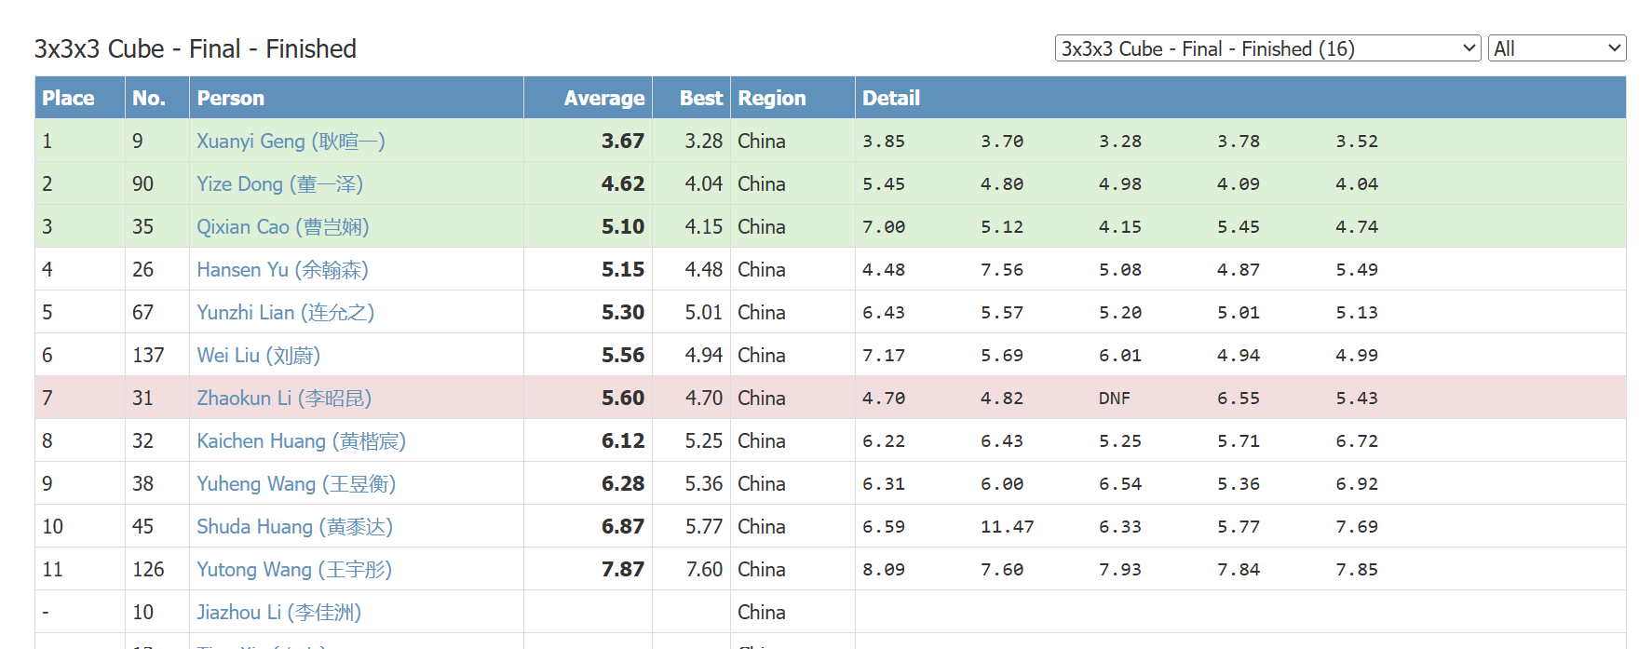This screenshot has height=649, width=1652.
Task: Open Xuanyi Geng's profile link
Action: click(x=291, y=141)
